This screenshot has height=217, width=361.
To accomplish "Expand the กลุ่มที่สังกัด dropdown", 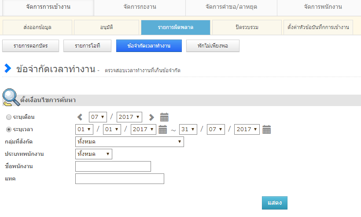I will [x=129, y=142].
